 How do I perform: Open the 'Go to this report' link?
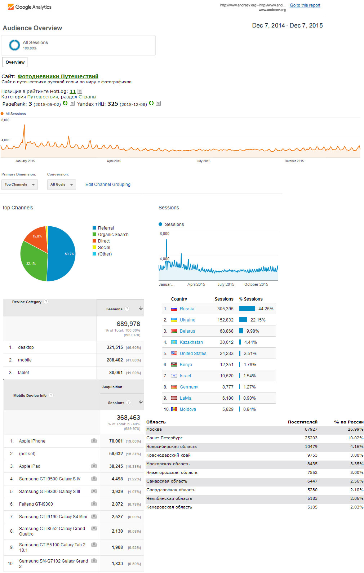(x=305, y=5)
